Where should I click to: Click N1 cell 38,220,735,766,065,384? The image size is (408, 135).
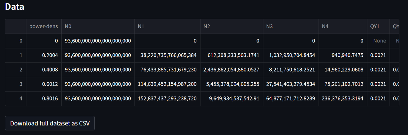(x=167, y=55)
